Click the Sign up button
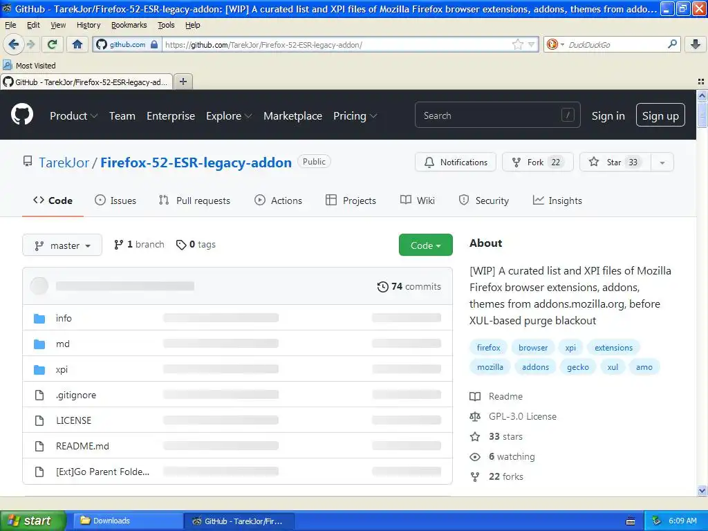This screenshot has height=531, width=708. click(x=660, y=115)
